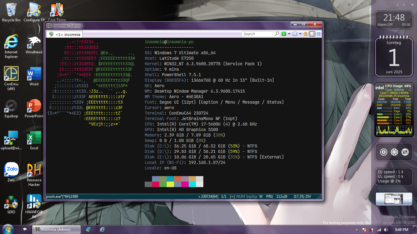This screenshot has width=417, height=234.
Task: Click the 112x28 console size status entry
Action: 281,197
